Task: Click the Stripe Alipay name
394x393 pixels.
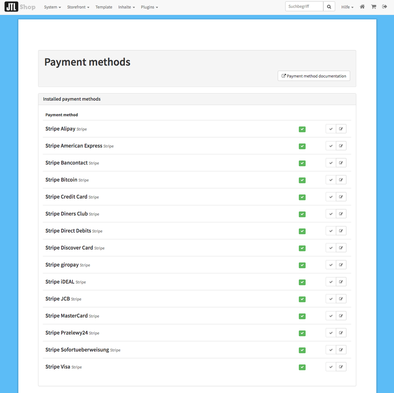Action: tap(60, 129)
